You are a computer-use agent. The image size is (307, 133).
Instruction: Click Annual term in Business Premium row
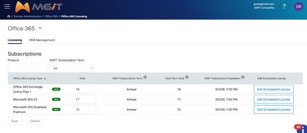pyautogui.click(x=132, y=109)
